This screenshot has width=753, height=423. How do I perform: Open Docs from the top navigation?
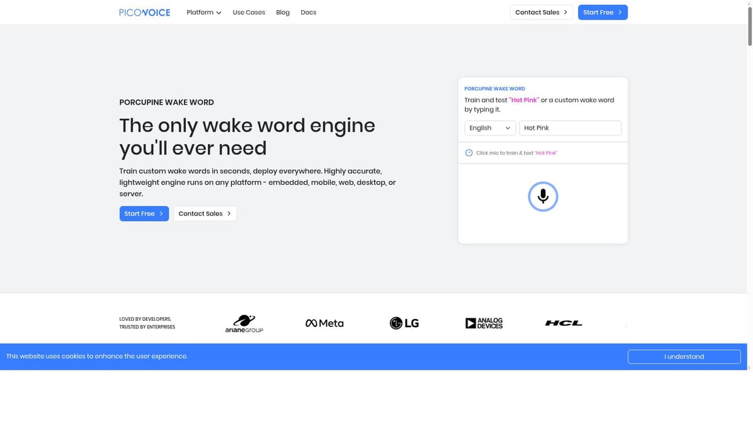coord(308,13)
